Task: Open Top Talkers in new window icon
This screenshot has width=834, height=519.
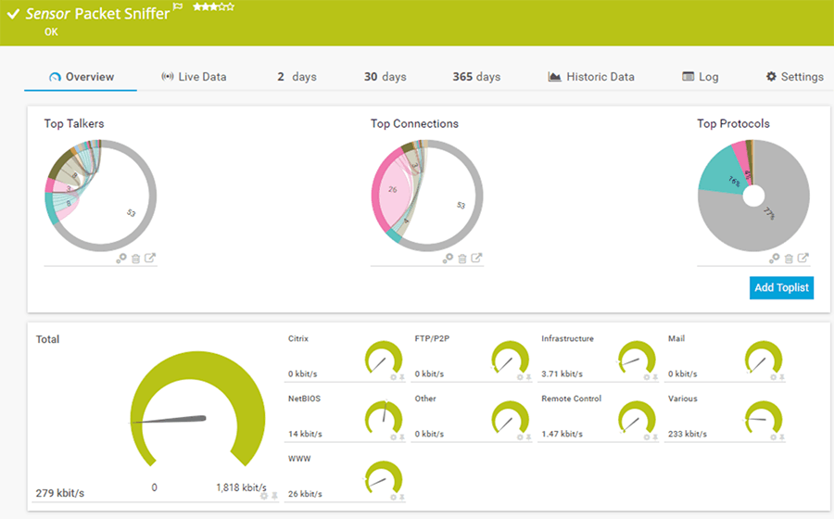Action: coord(150,258)
